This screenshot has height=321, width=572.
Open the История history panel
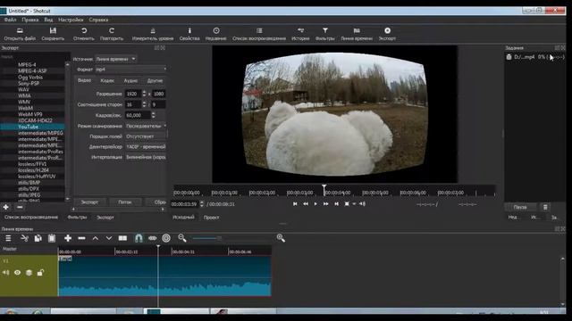(300, 34)
